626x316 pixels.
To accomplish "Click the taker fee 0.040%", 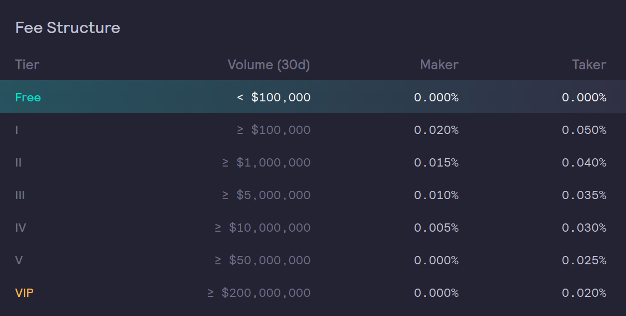I will point(584,162).
